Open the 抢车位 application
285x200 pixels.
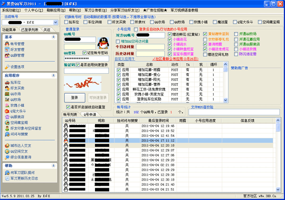tap(16, 83)
